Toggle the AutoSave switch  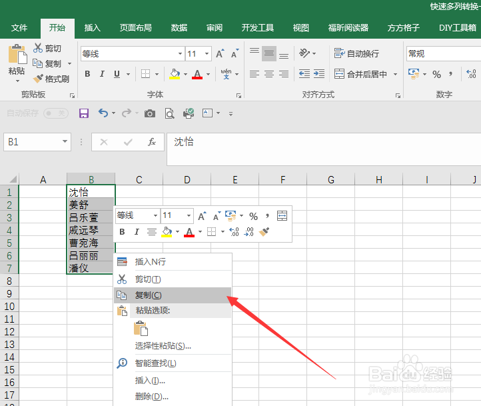(x=56, y=113)
